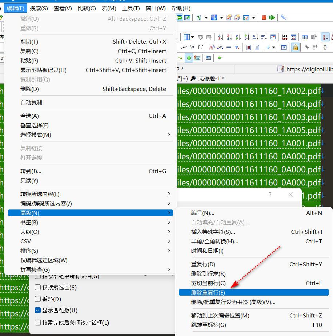Select 删除重复行(E) in the submenu
The width and height of the screenshot is (333, 336).
[208, 292]
